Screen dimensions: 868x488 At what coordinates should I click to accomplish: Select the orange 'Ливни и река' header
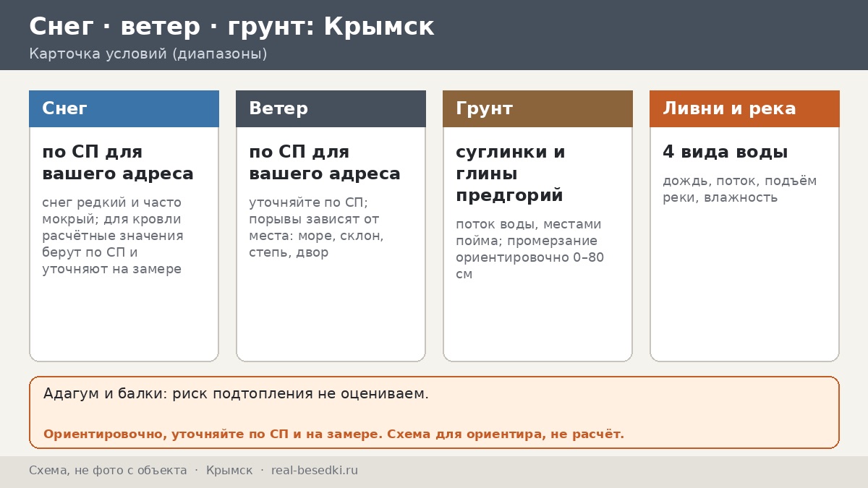pyautogui.click(x=744, y=108)
